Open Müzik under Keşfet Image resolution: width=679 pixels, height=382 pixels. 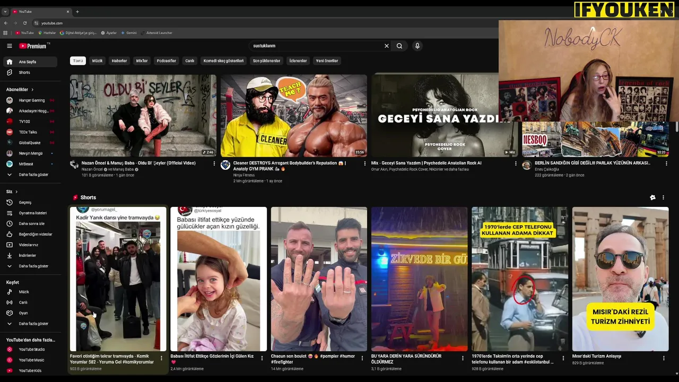point(29,292)
